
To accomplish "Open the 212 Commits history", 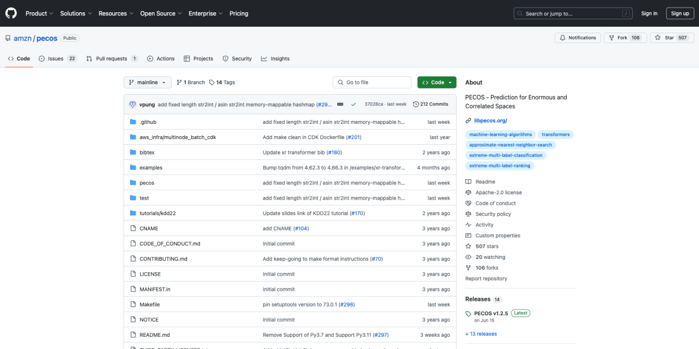I will click(430, 104).
